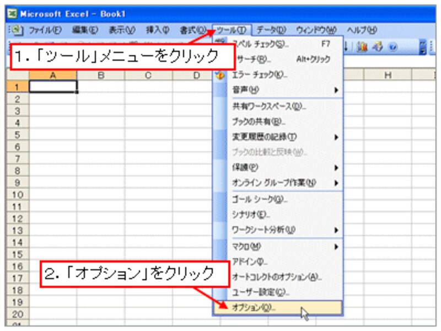Select row 20 header
Viewport: 441px width, 331px height.
tap(18, 314)
